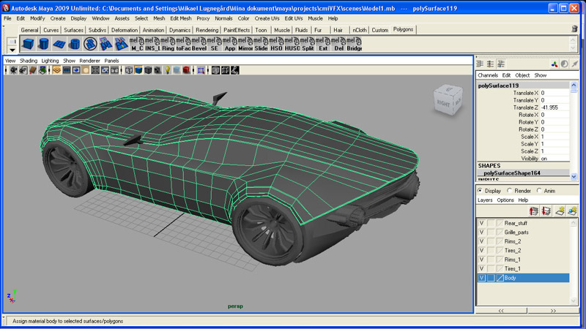Screen dimensions: 586x329
Task: Create a new empty layer icon
Action: (560, 211)
